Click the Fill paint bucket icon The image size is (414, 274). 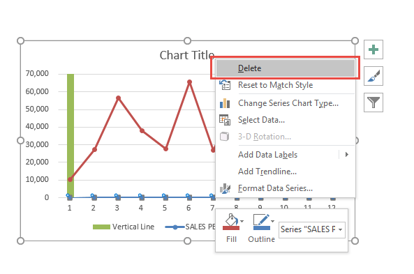click(x=231, y=222)
